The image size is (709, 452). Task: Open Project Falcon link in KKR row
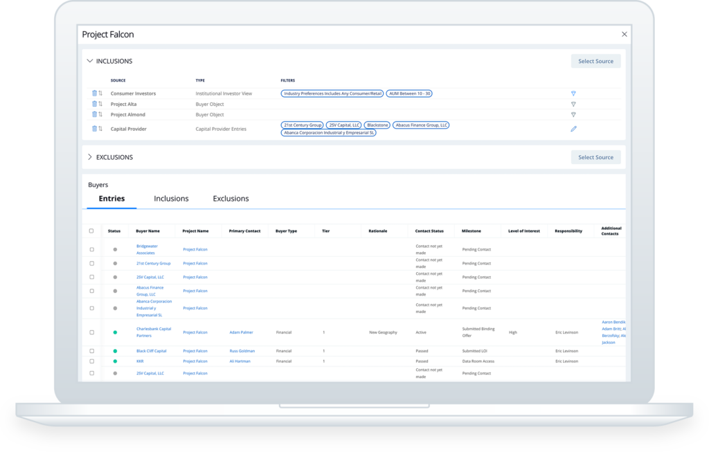[x=195, y=361]
